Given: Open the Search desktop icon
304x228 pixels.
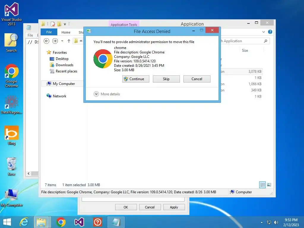Looking at the screenshot, I should pyautogui.click(x=11, y=43).
